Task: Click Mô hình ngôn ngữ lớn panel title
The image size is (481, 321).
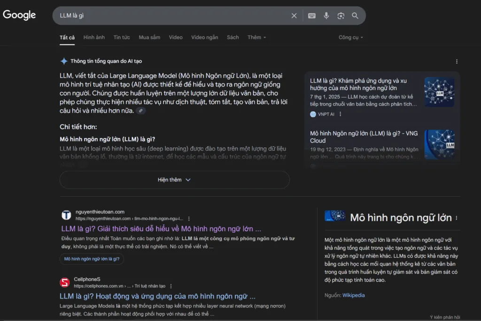Action: click(401, 218)
